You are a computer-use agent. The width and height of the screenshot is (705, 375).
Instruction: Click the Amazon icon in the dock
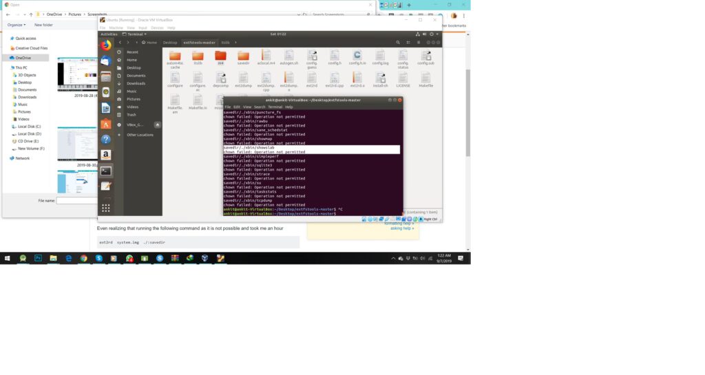click(x=106, y=155)
